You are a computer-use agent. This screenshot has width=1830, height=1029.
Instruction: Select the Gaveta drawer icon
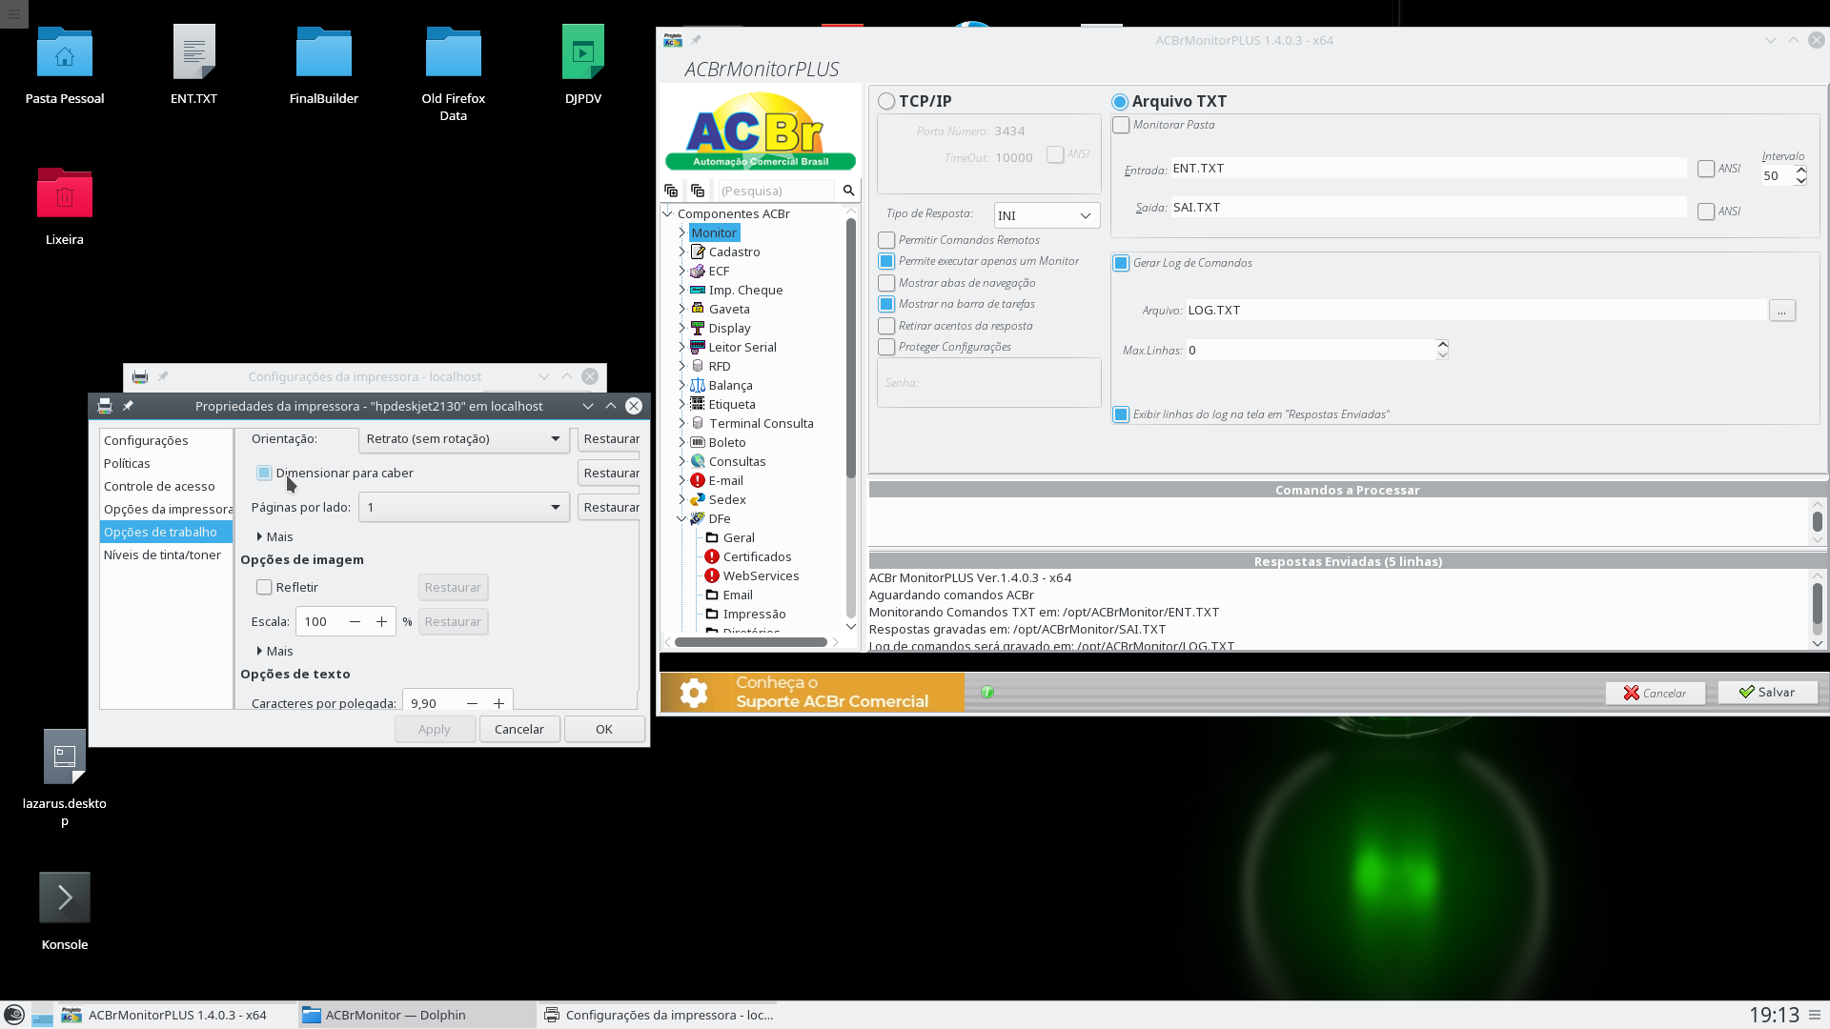(698, 309)
